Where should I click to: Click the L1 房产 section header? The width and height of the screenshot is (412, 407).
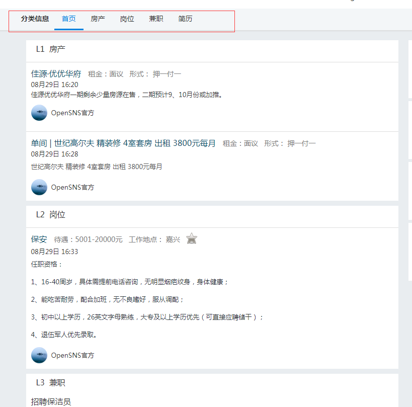(x=51, y=49)
